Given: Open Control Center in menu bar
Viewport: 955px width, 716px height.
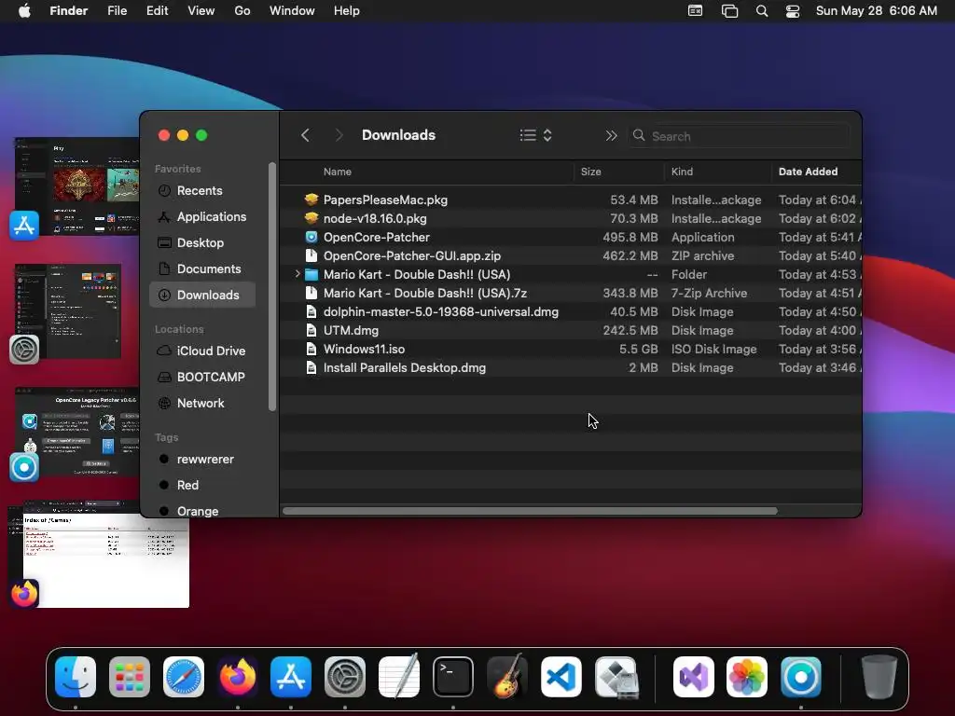Looking at the screenshot, I should [x=793, y=11].
